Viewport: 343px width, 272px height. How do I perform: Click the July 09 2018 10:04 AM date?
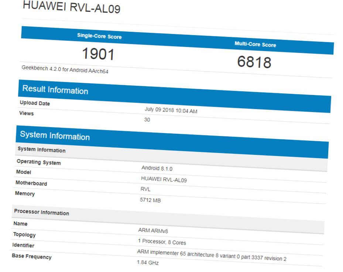coord(171,110)
